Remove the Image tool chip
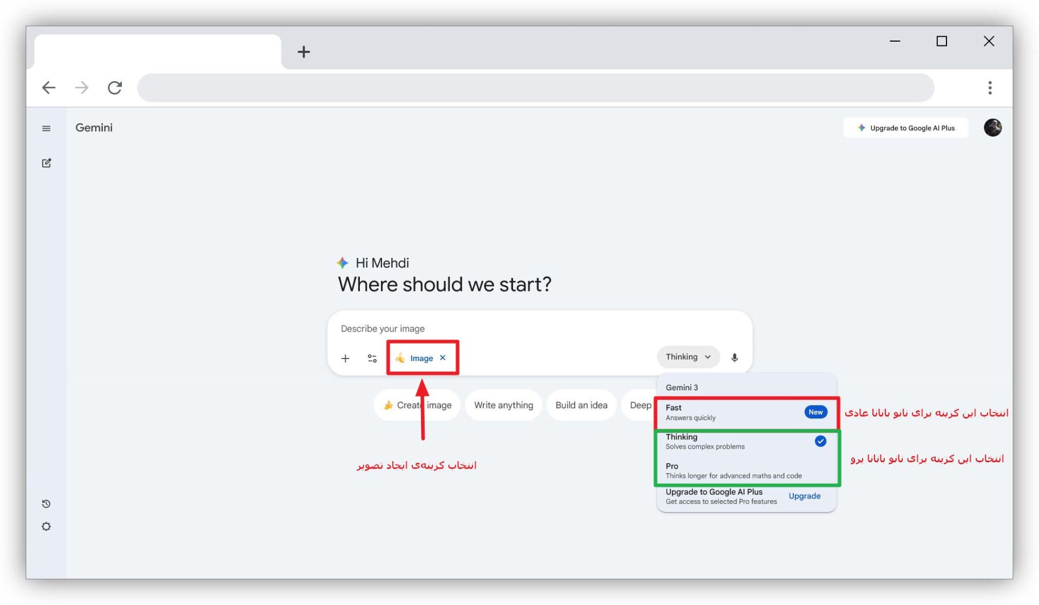 click(443, 358)
